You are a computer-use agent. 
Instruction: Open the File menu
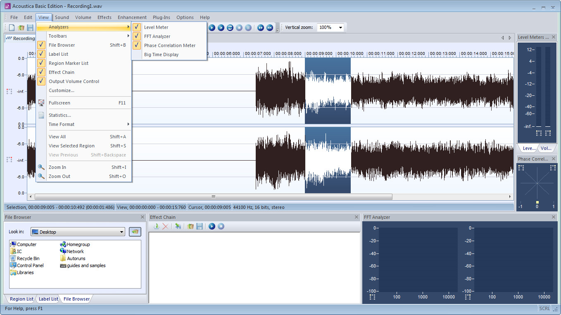(14, 17)
